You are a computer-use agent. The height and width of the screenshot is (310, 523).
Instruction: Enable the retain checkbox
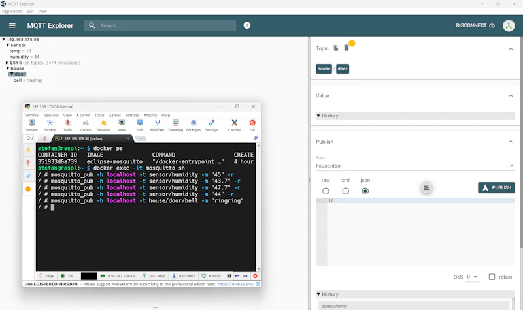tap(492, 277)
